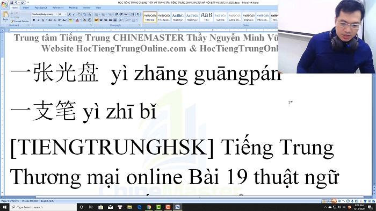Increase paragraph indent
376x211 pixels.
[x=121, y=14]
